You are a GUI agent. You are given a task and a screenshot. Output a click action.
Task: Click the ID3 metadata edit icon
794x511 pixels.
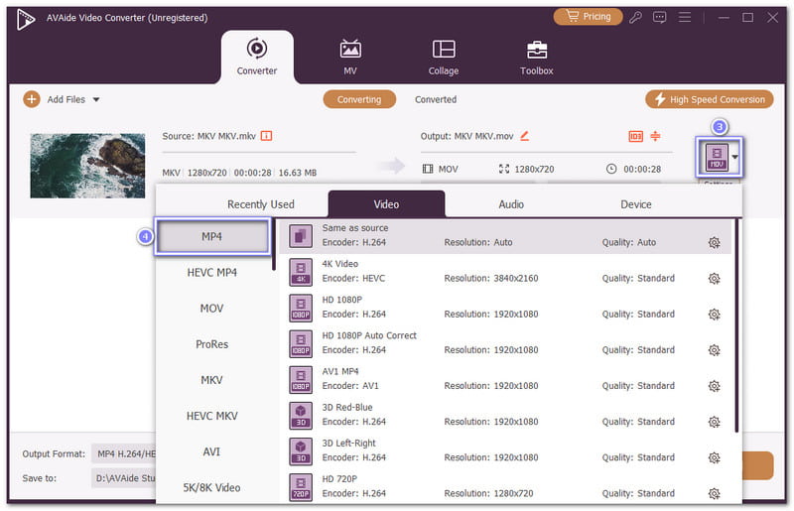coord(635,136)
